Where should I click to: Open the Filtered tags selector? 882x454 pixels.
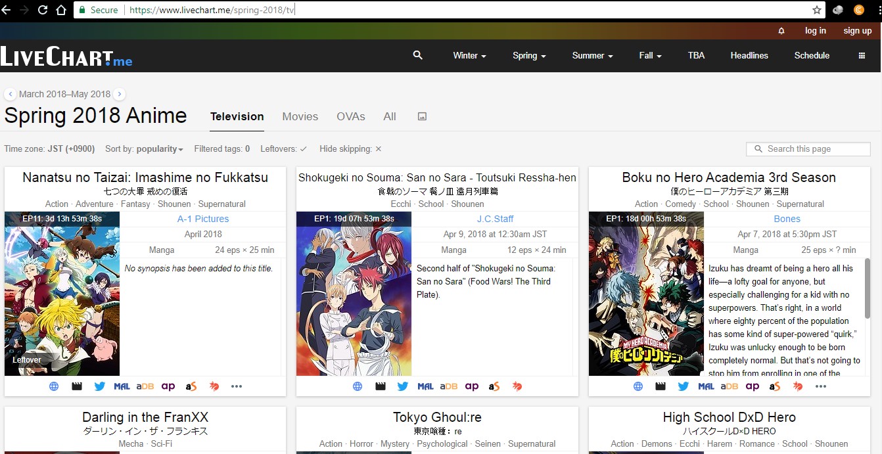click(221, 149)
